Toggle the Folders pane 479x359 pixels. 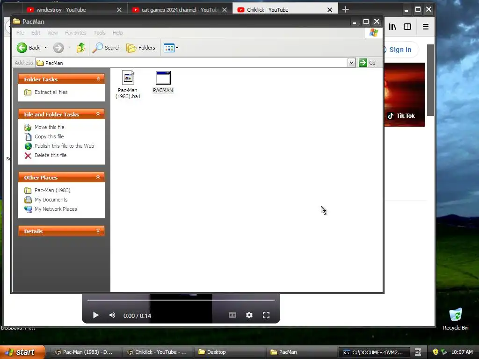coord(141,48)
